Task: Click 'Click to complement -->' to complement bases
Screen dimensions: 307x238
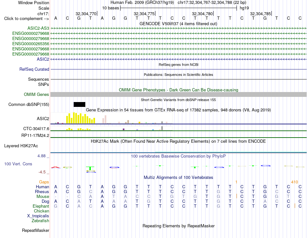Action: pyautogui.click(x=26, y=19)
